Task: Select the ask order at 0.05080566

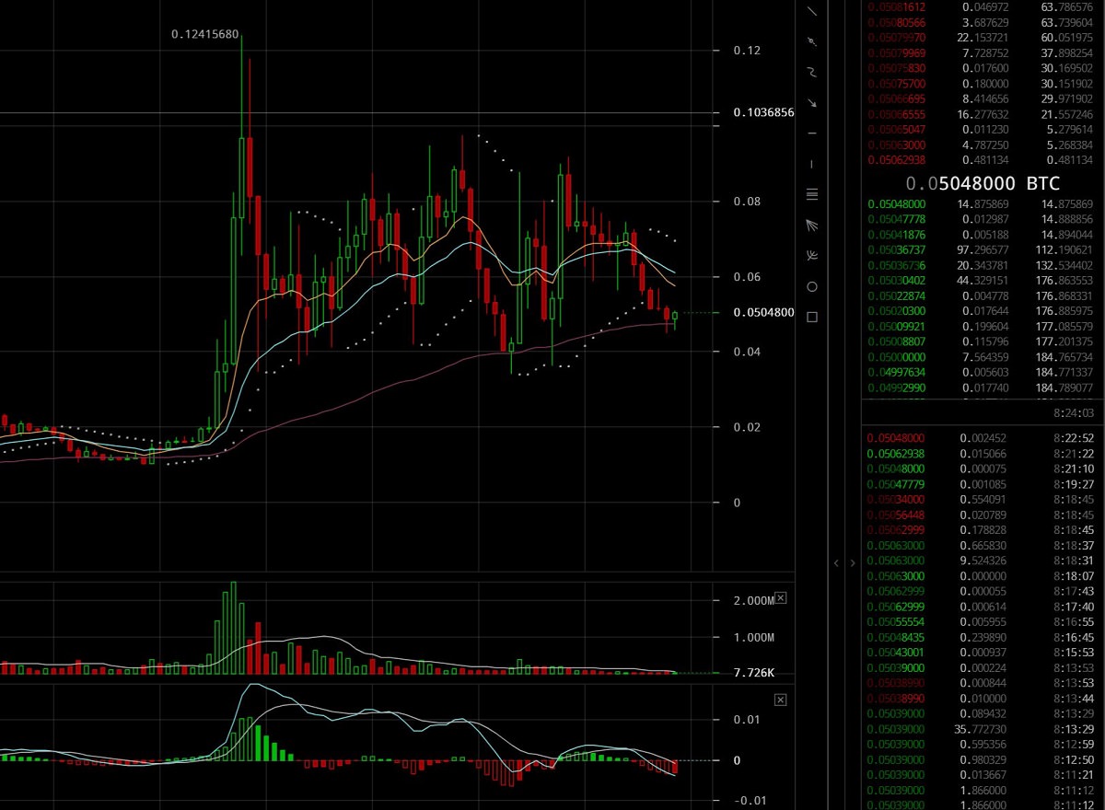Action: [983, 22]
